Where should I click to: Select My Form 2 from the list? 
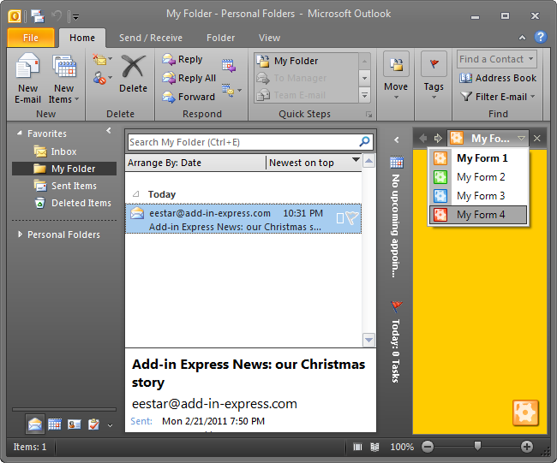478,177
